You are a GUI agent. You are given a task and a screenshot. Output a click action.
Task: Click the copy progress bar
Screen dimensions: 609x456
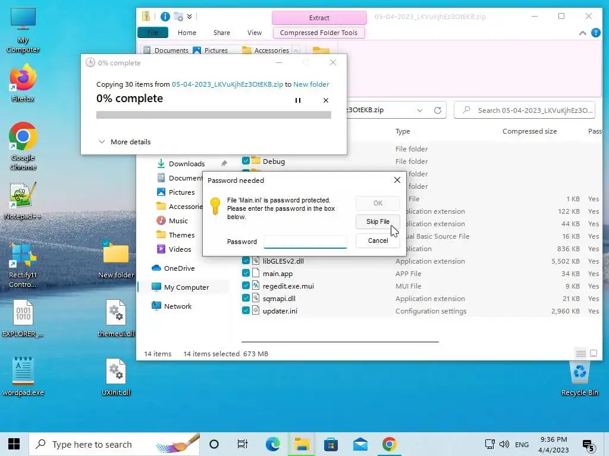point(214,115)
